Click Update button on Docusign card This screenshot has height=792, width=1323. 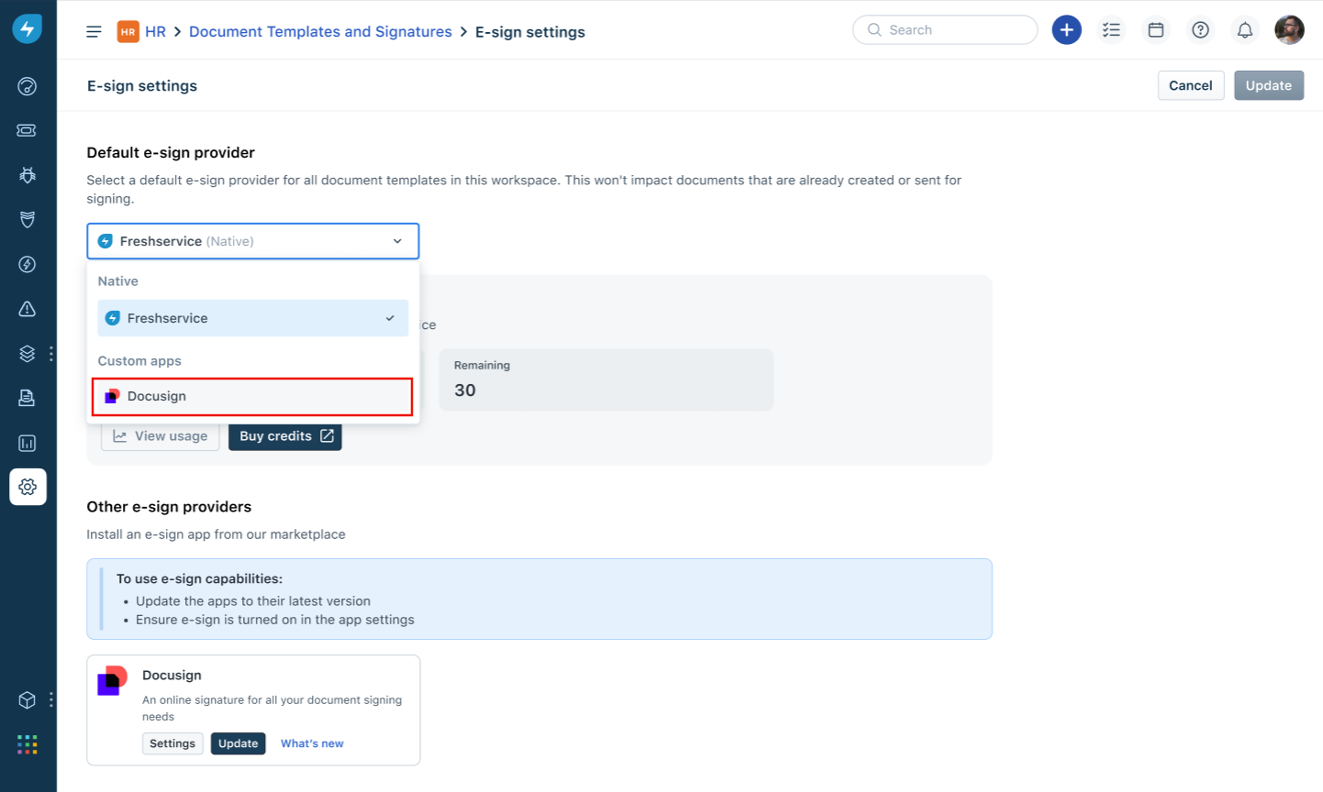239,743
